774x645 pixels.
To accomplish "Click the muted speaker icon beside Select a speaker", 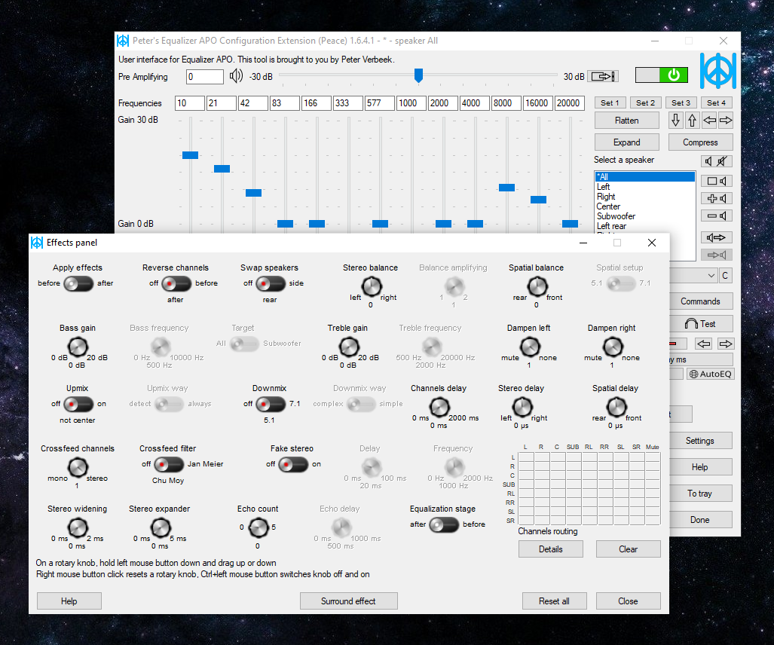I will [723, 161].
